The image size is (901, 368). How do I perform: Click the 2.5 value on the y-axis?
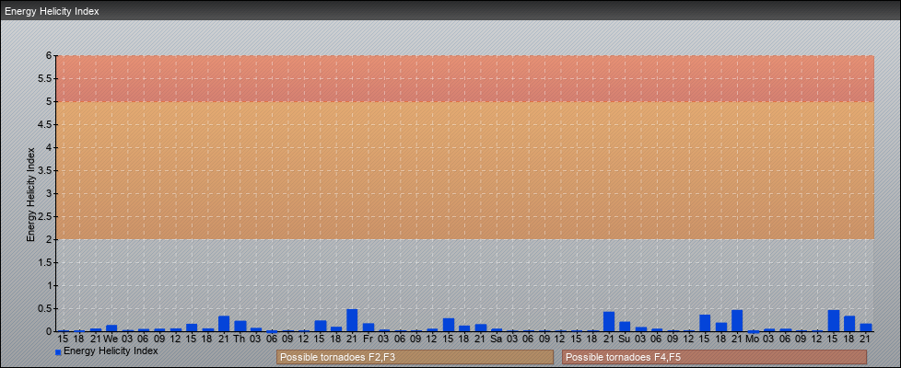tap(46, 216)
